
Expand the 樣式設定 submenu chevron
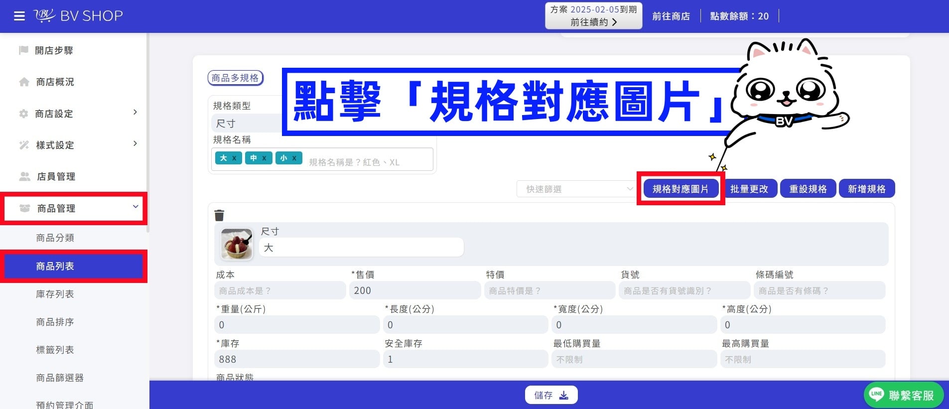(135, 144)
